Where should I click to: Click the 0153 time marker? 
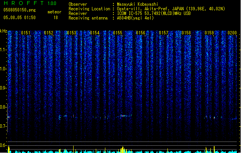tap(72, 33)
